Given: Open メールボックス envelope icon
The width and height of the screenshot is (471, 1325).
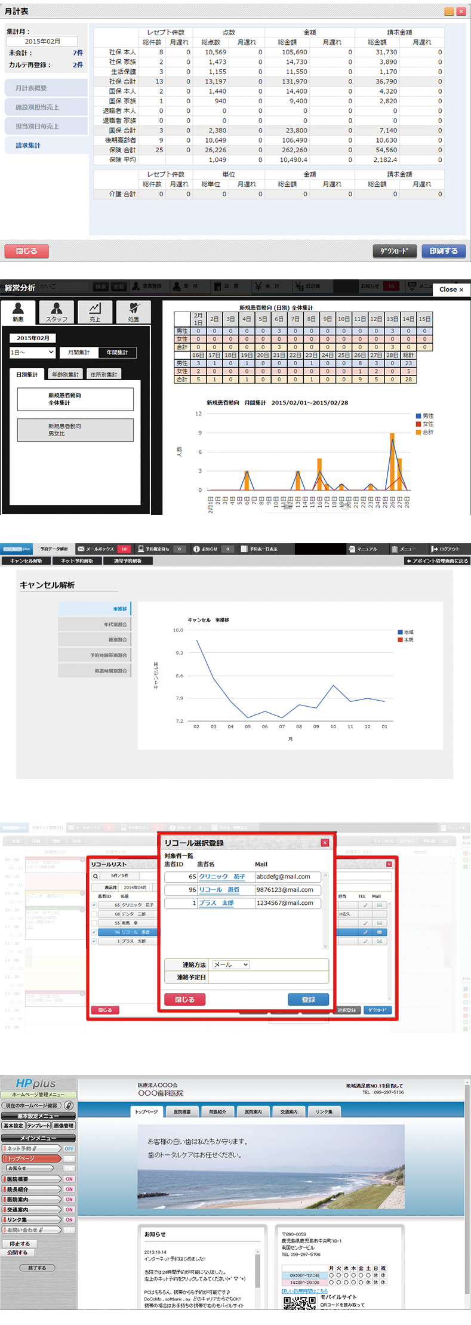Looking at the screenshot, I should (81, 549).
